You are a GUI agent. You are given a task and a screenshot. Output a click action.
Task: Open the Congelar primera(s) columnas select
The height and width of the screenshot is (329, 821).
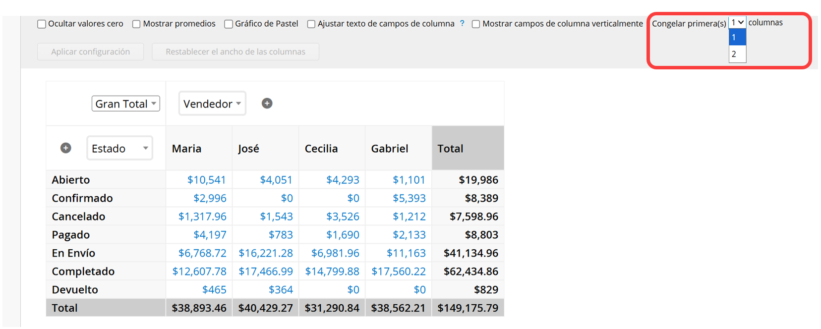[x=737, y=22]
